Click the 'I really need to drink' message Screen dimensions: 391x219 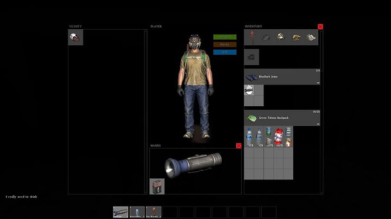pyautogui.click(x=21, y=197)
